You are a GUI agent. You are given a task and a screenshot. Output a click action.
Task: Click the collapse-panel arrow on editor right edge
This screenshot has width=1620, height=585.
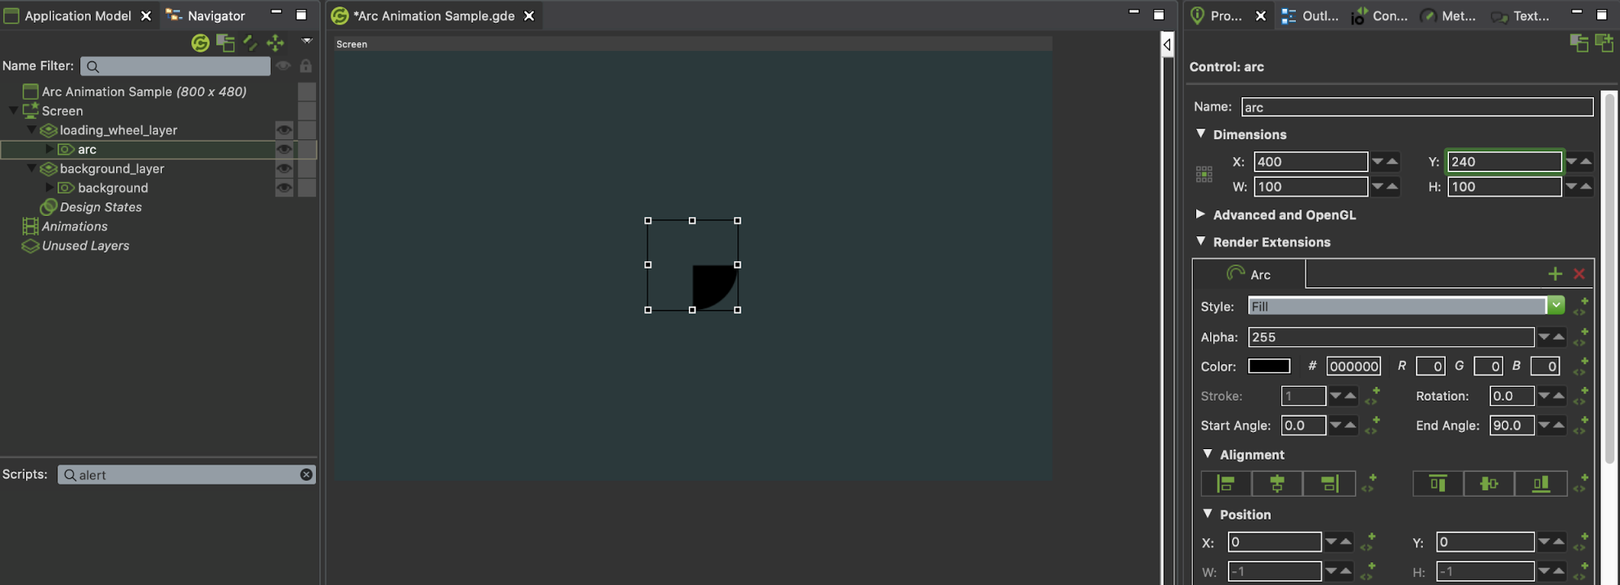(1167, 45)
